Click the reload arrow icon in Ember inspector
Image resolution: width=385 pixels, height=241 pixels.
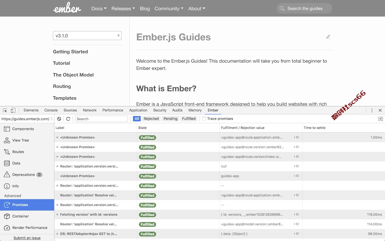pos(68,119)
